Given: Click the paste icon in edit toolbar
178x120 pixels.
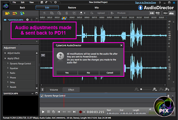Looking at the screenshot, I should pos(59,13).
